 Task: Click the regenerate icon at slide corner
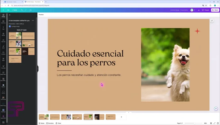tap(212, 20)
